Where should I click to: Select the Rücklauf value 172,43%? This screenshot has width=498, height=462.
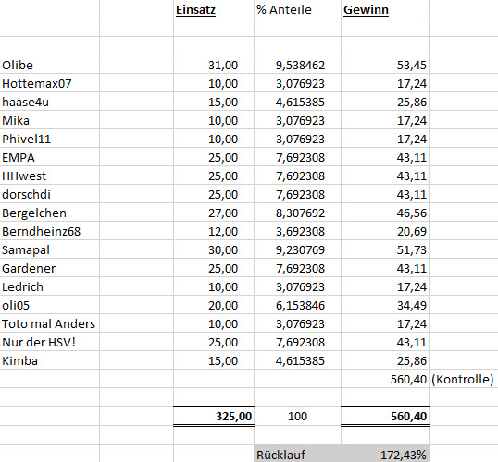pos(385,455)
